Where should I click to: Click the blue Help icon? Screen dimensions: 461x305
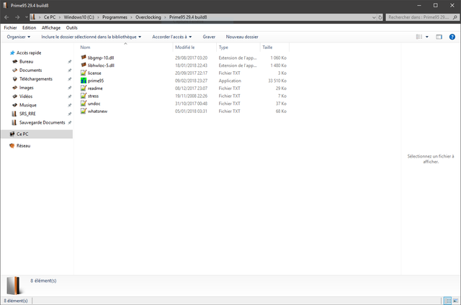[x=452, y=37]
